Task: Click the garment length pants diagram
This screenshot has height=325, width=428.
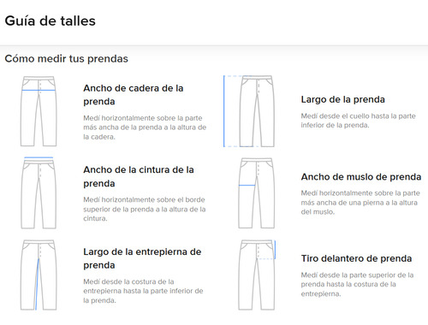Action: pyautogui.click(x=249, y=111)
